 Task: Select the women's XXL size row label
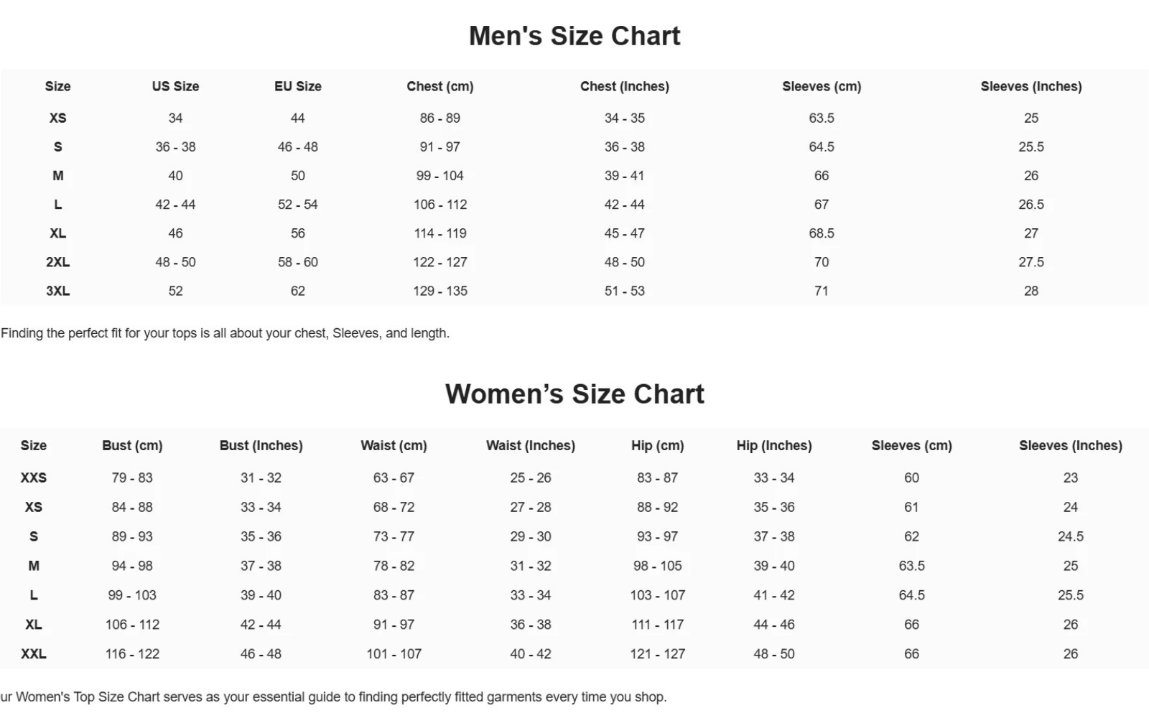pyautogui.click(x=33, y=654)
